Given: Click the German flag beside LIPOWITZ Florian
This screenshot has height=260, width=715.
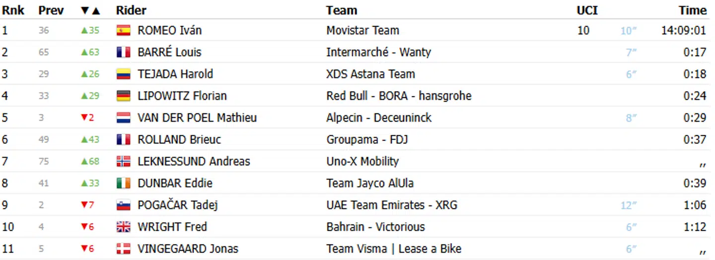Looking at the screenshot, I should tap(123, 96).
